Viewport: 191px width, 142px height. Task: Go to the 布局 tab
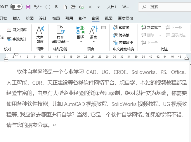(x=56, y=18)
